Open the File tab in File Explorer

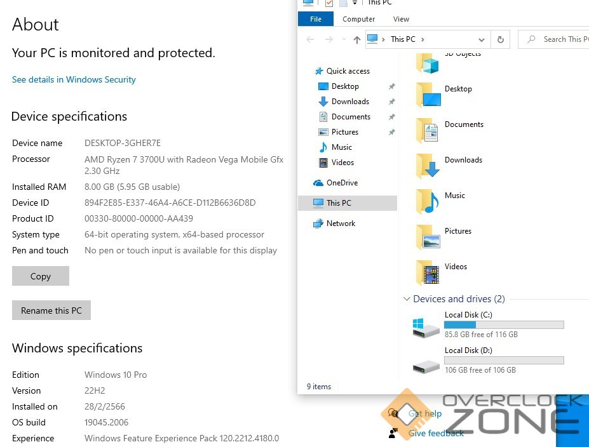coord(316,19)
